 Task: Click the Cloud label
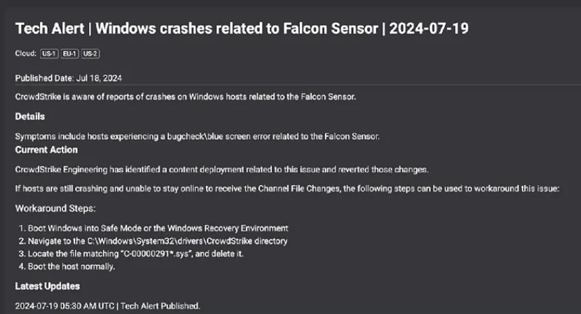25,53
